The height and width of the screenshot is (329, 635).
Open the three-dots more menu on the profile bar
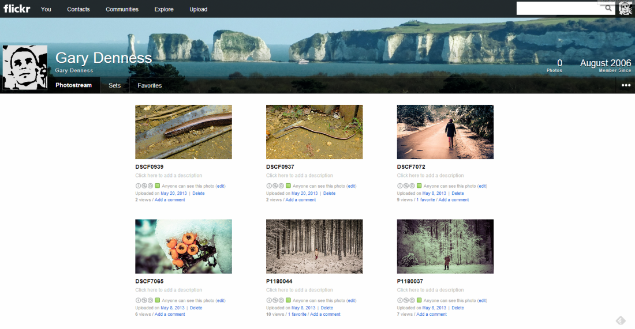(x=626, y=85)
